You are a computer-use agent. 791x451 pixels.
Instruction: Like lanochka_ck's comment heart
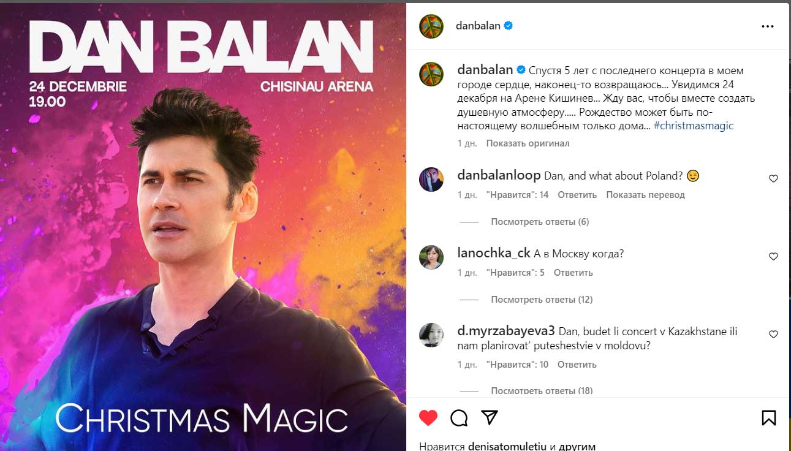pyautogui.click(x=773, y=257)
